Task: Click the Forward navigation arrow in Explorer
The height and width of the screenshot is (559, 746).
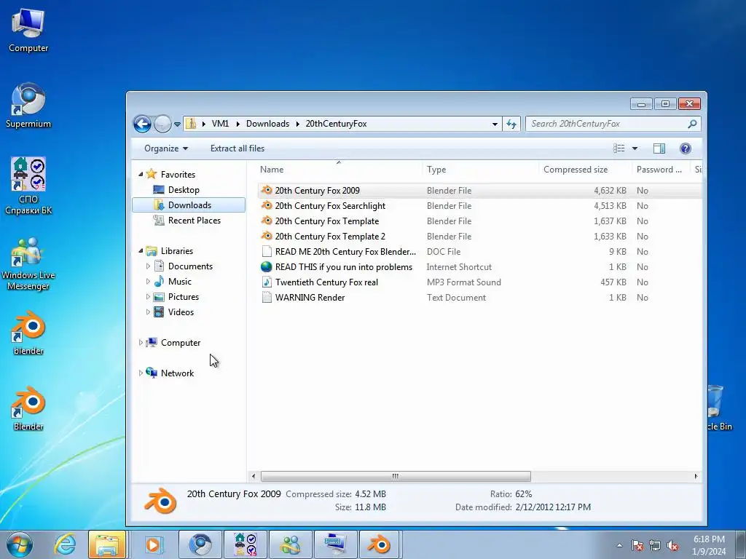Action: coord(162,124)
